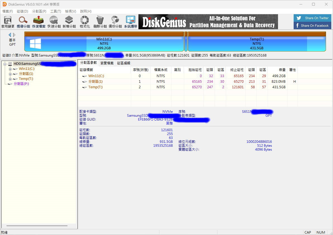
Task: Open the 工具(T) menu
Action: coord(56,11)
